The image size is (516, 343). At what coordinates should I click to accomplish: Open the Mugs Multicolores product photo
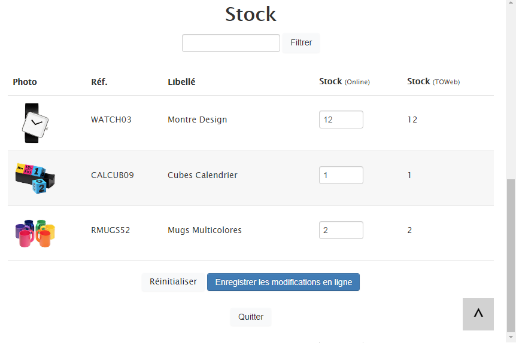coord(35,233)
